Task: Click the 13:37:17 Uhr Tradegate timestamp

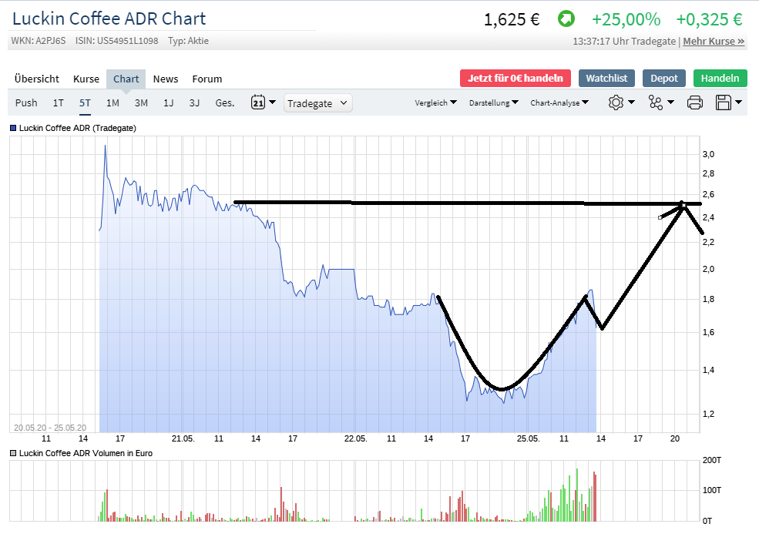Action: pyautogui.click(x=624, y=41)
